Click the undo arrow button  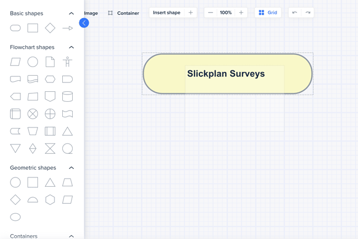click(x=295, y=13)
